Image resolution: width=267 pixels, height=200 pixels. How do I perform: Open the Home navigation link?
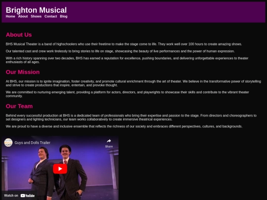(10, 16)
